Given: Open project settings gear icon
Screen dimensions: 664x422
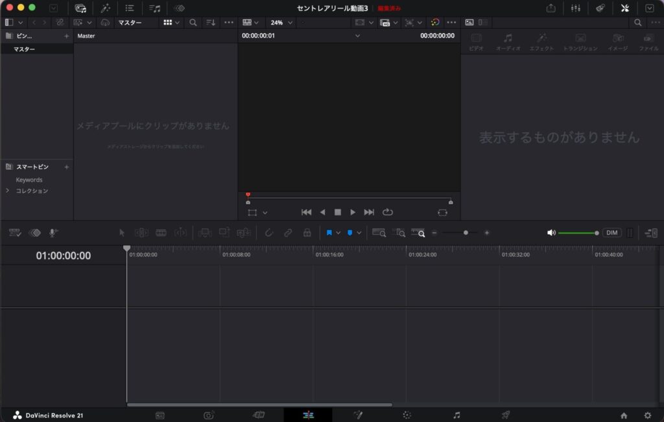Looking at the screenshot, I should (648, 416).
